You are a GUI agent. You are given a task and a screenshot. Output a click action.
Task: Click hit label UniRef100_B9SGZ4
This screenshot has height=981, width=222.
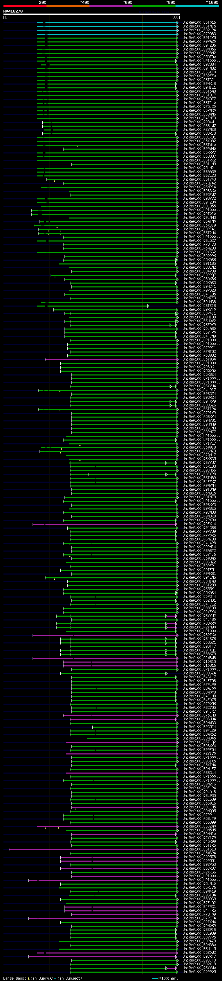(x=199, y=394)
